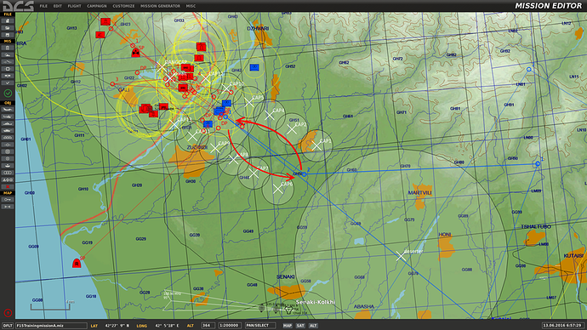Viewport: 587px width, 330px height.
Task: Click the red X delete object icon
Action: [x=8, y=187]
